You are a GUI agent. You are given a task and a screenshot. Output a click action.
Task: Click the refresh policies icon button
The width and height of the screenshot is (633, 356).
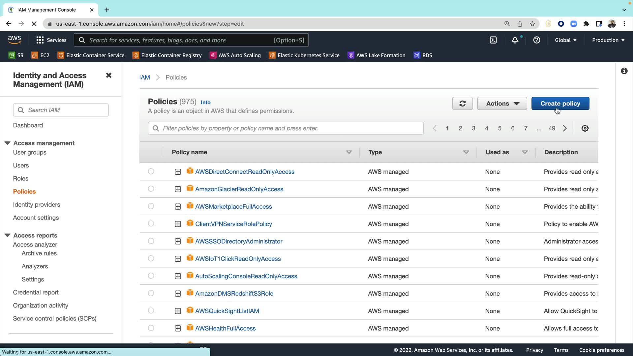tap(462, 104)
